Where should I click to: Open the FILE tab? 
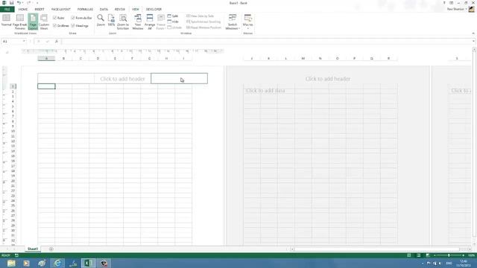click(7, 10)
